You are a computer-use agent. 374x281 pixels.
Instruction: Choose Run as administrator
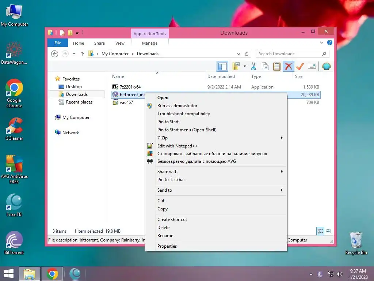[x=216, y=106]
